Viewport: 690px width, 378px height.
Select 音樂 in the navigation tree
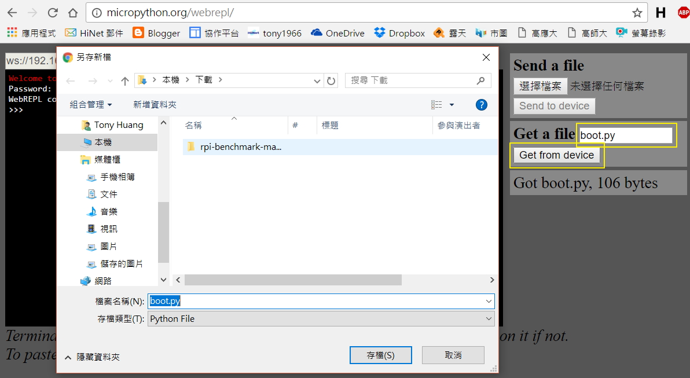102,212
